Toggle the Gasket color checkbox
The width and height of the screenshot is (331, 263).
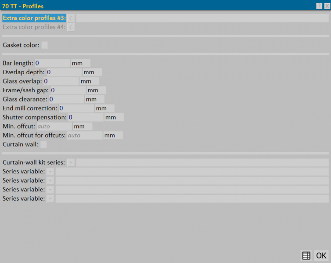[x=44, y=45]
